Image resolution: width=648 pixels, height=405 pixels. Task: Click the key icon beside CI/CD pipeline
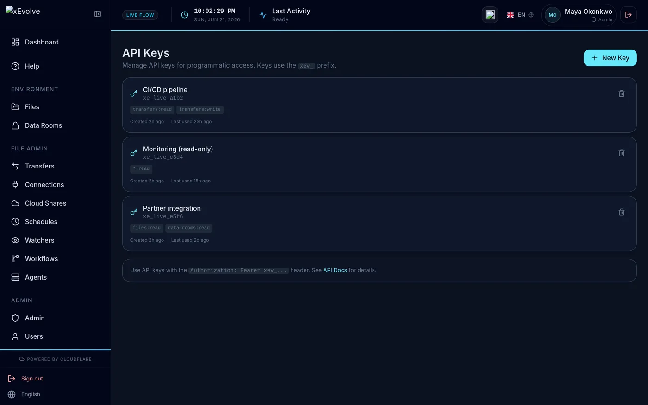click(x=134, y=93)
